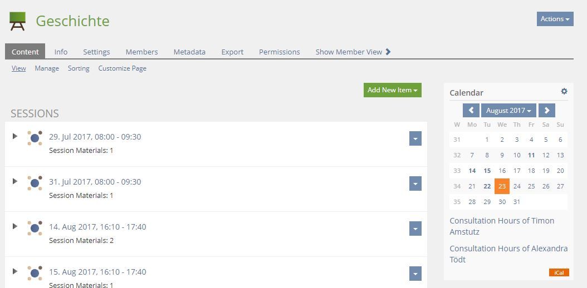Open action menu for 31. Jul session
Screen dimensions: 587x288
(x=415, y=183)
